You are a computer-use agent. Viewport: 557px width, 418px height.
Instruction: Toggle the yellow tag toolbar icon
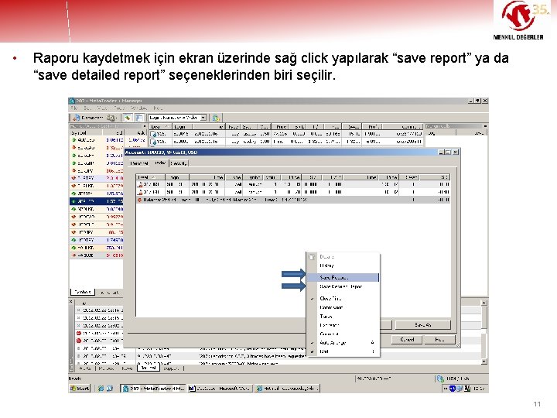(x=128, y=118)
